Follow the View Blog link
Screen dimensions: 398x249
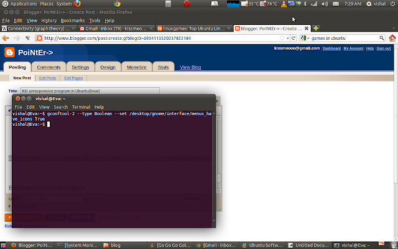(190, 67)
